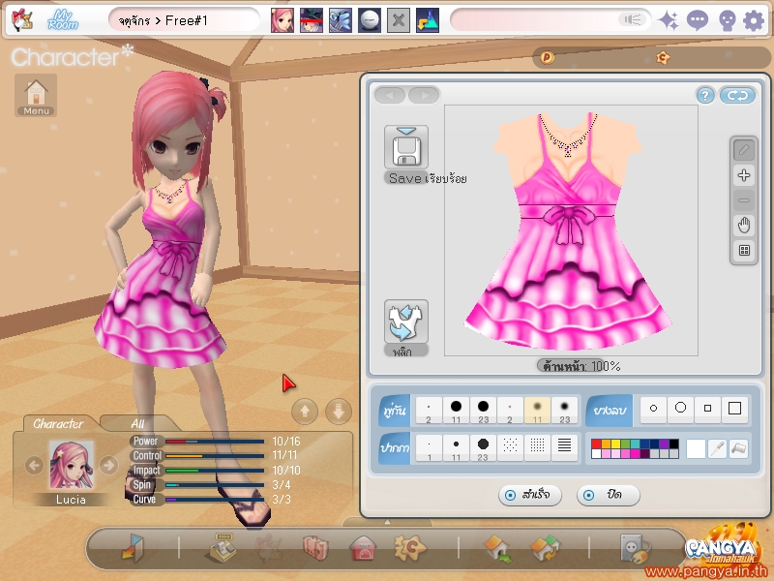The height and width of the screenshot is (581, 774).
Task: Select the pink-haired character quick slot
Action: pos(283,20)
